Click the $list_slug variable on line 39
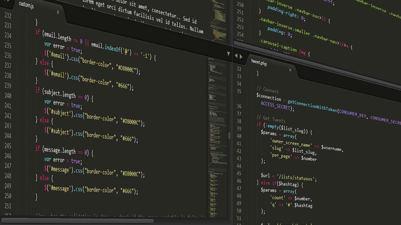This screenshot has height=225, width=401. click(x=292, y=129)
